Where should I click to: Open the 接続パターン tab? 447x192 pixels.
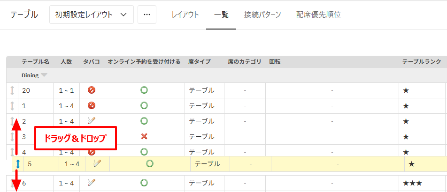click(x=262, y=15)
